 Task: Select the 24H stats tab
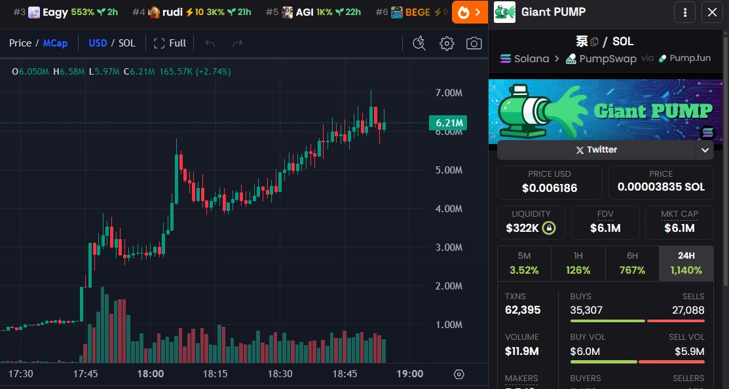[x=686, y=263]
